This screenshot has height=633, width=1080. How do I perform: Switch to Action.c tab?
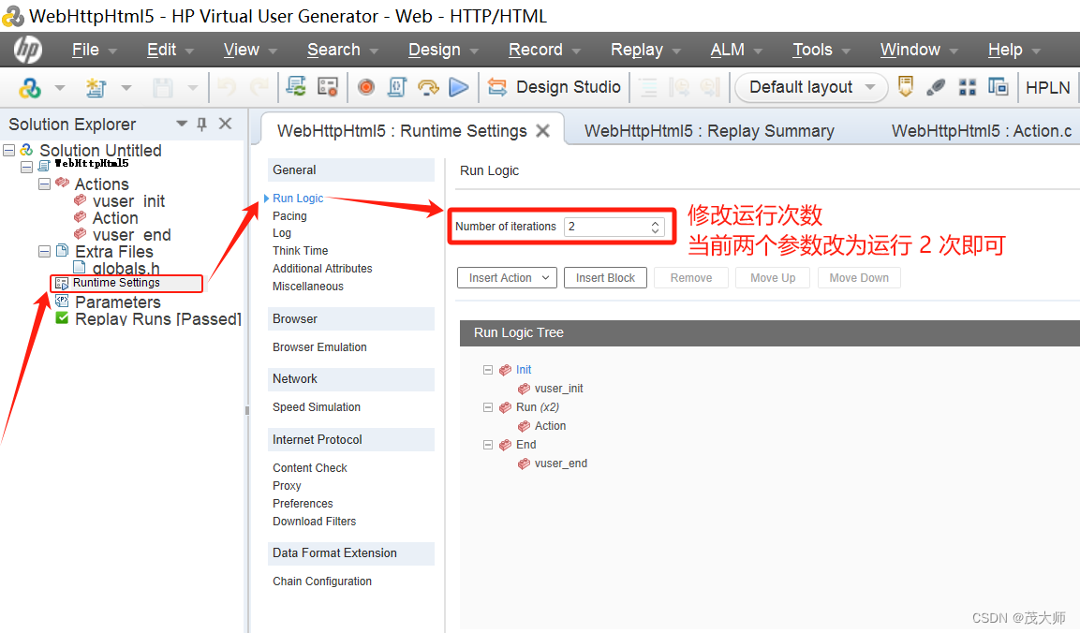[x=982, y=131]
